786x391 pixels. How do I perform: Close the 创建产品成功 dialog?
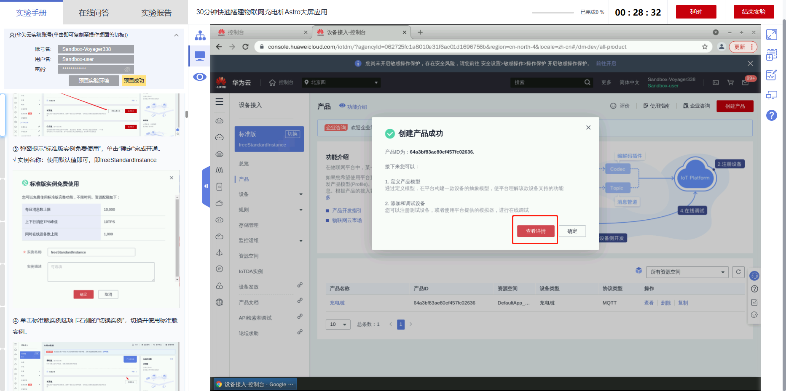[x=588, y=128]
